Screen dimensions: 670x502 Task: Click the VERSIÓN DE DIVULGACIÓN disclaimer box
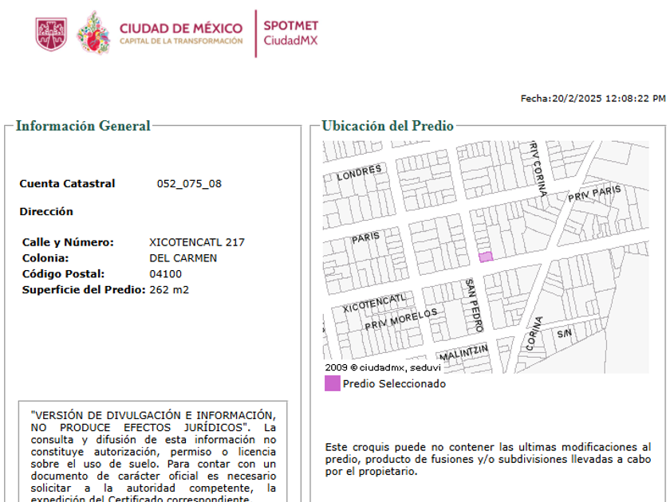(153, 451)
